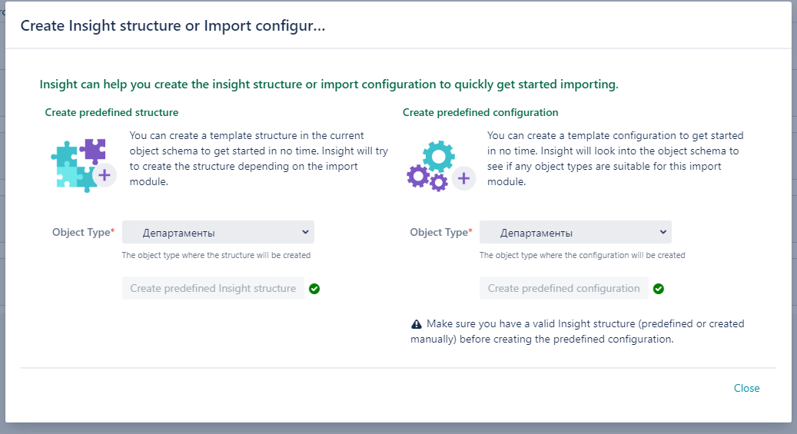Click green checkmark beside configuration button
Viewport: 797px width, 434px height.
point(658,289)
